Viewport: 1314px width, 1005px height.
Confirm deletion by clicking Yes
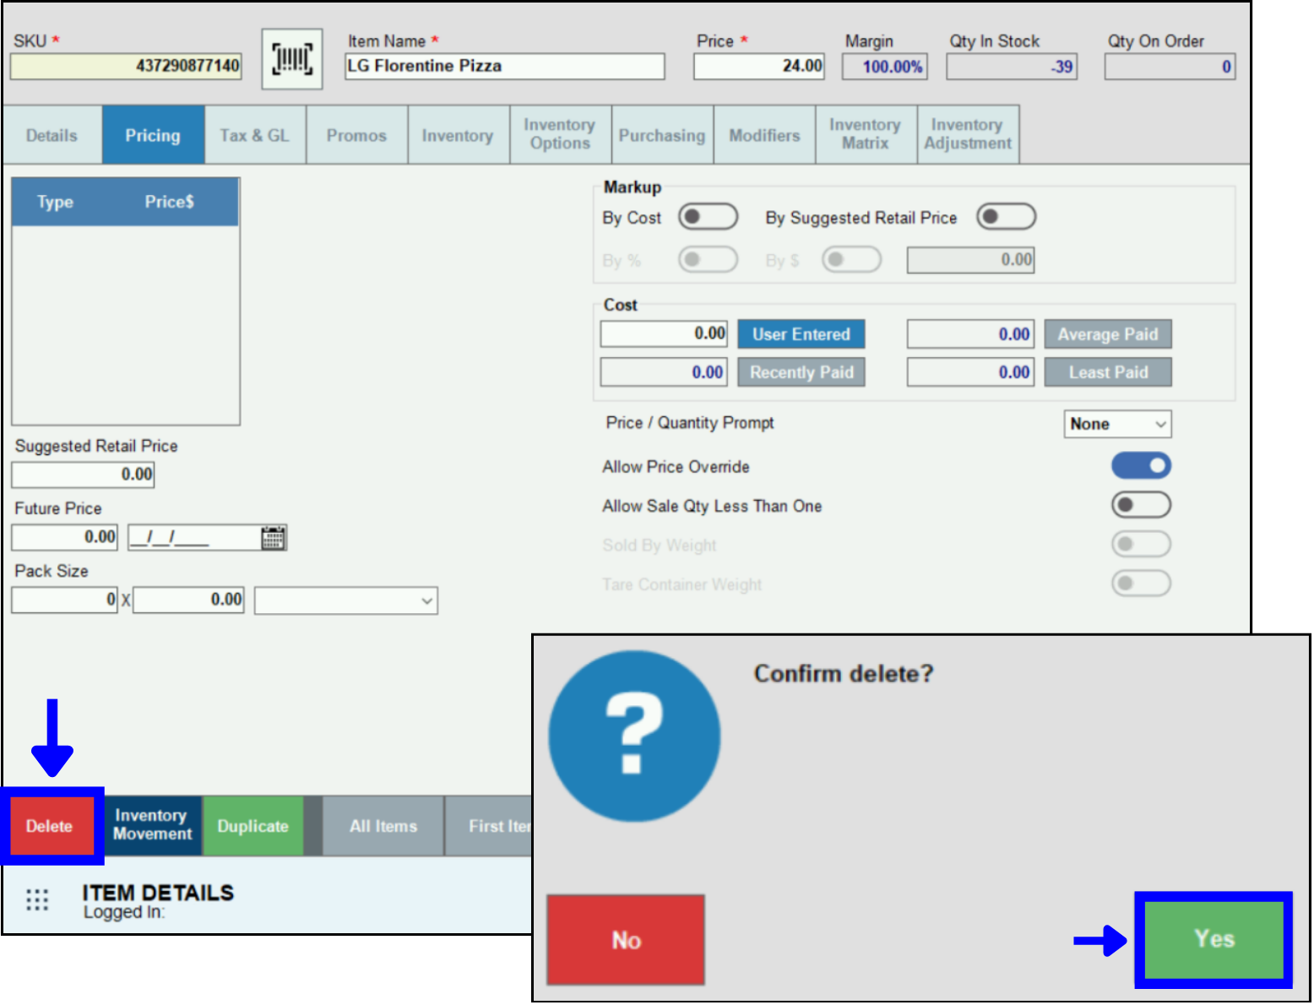click(1214, 939)
